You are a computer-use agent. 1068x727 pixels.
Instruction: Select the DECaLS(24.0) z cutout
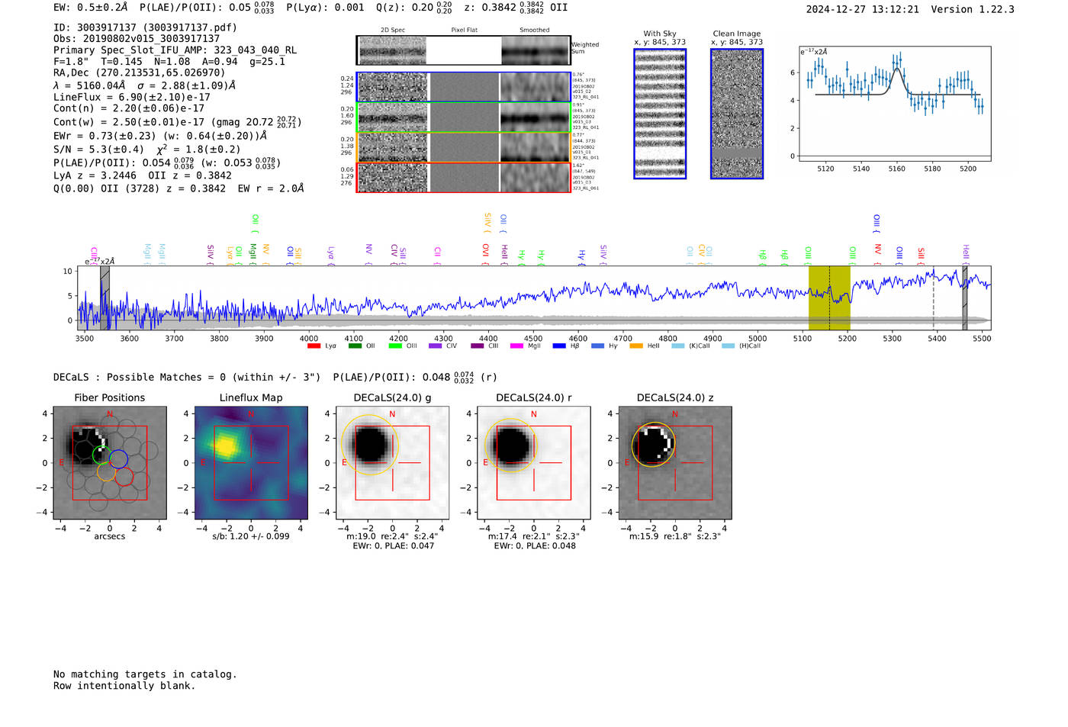675,463
